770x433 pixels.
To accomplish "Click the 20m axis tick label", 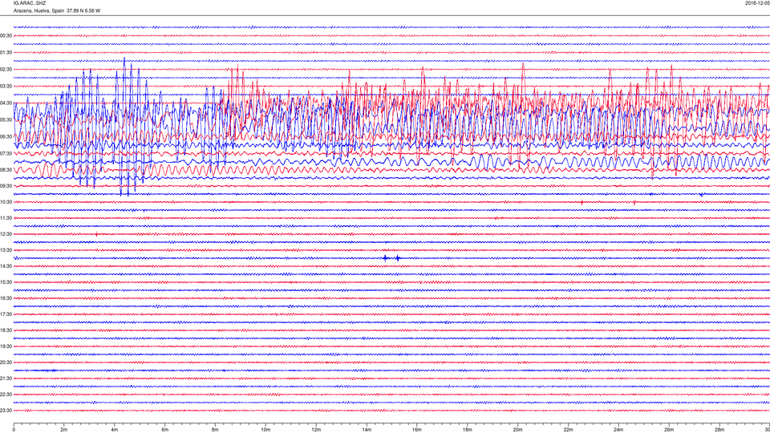I will pos(517,430).
